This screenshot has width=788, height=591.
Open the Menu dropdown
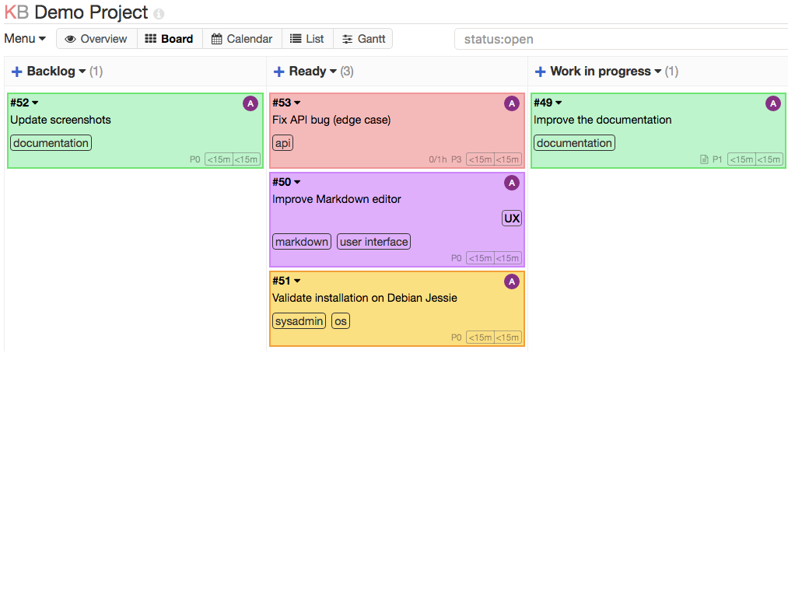(x=25, y=39)
